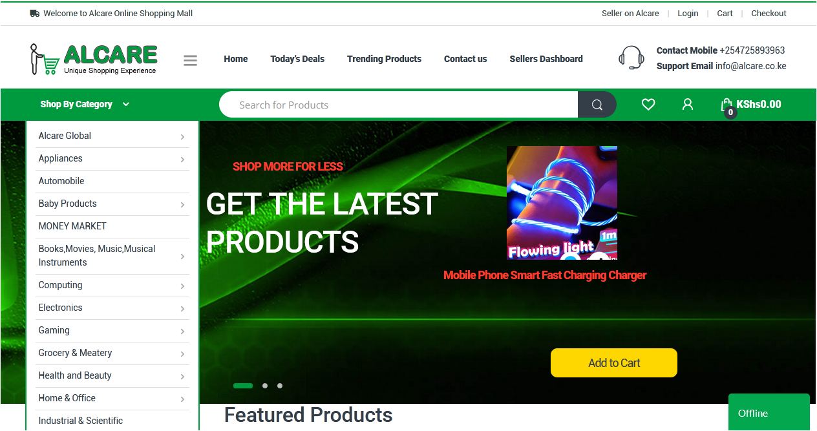Click the Add to Cart button
Image resolution: width=817 pixels, height=431 pixels.
pos(614,363)
